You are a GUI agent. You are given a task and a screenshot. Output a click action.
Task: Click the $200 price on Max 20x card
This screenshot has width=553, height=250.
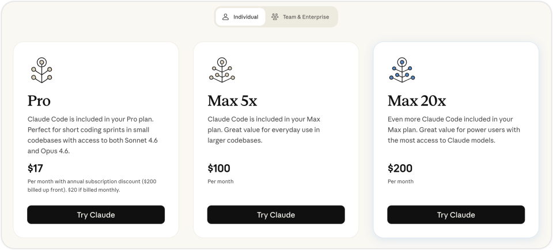(400, 168)
